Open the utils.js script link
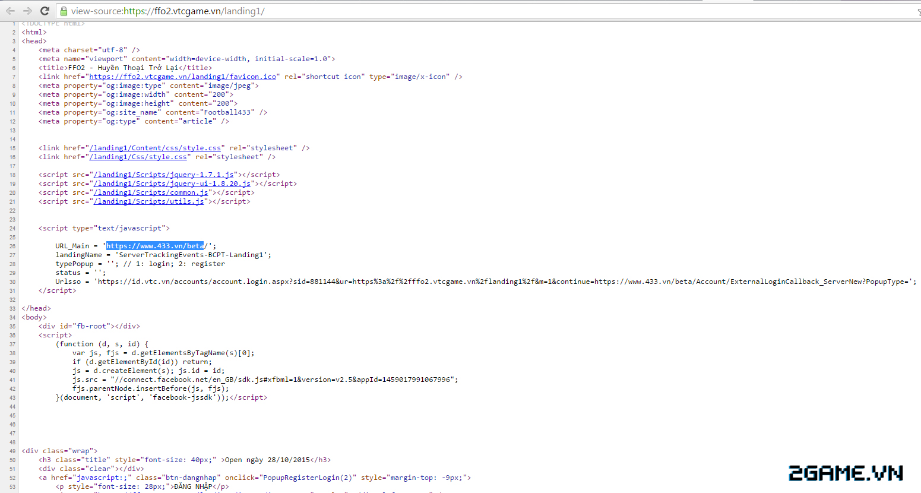 click(x=149, y=201)
